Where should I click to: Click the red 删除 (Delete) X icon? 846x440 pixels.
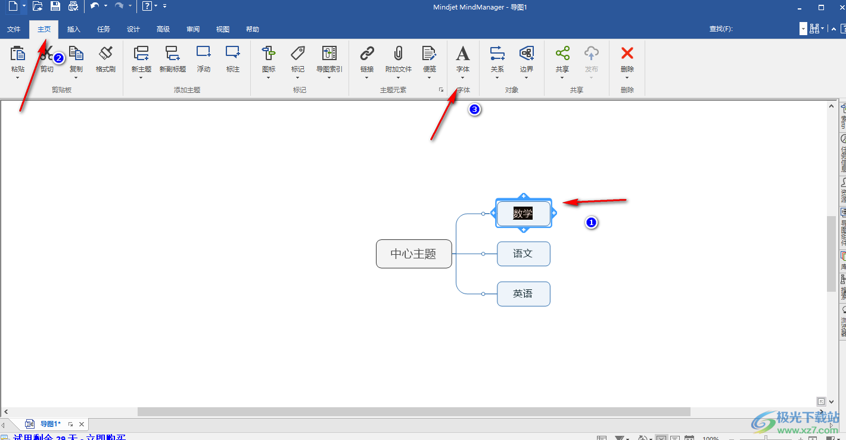pos(627,54)
